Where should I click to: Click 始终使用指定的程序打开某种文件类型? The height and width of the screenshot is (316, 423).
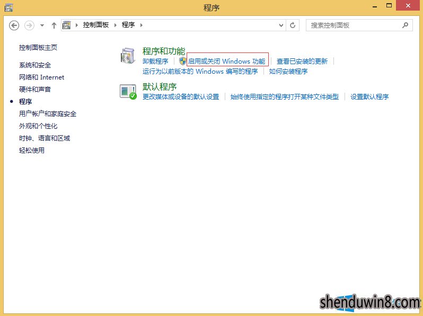click(x=285, y=97)
